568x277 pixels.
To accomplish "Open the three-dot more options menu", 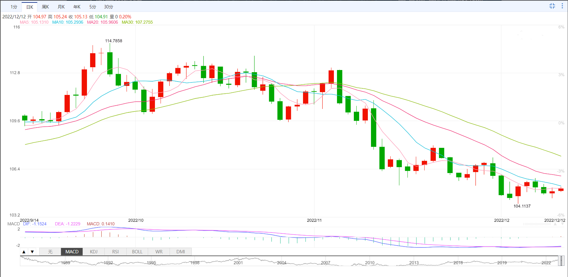I will (x=562, y=6).
